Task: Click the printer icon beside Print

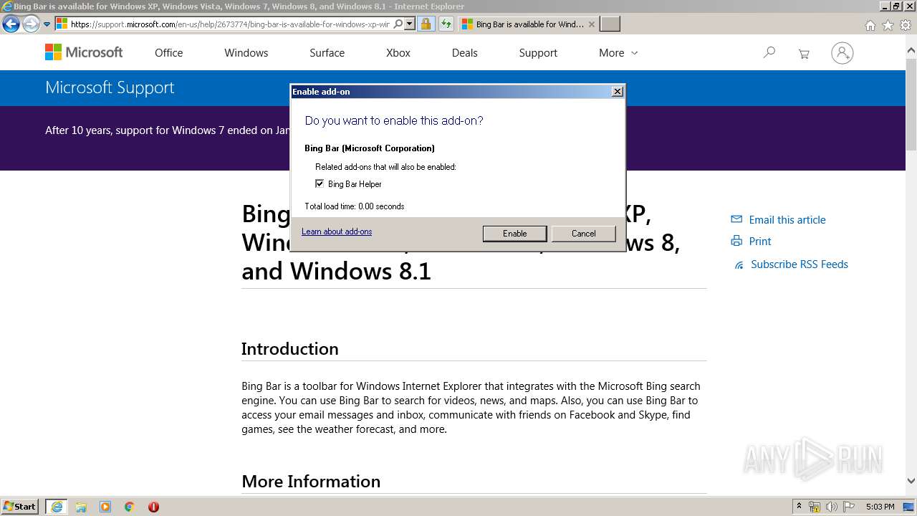Action: [x=736, y=241]
